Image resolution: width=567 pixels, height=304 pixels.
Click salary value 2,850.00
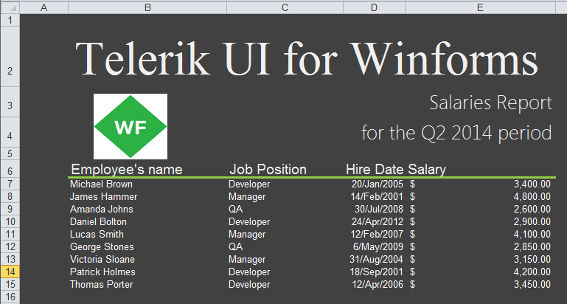(532, 247)
